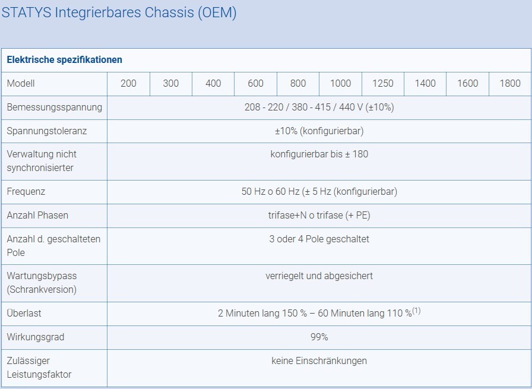Click the Bemessungsspannung row label
The height and width of the screenshot is (389, 532).
tap(54, 107)
